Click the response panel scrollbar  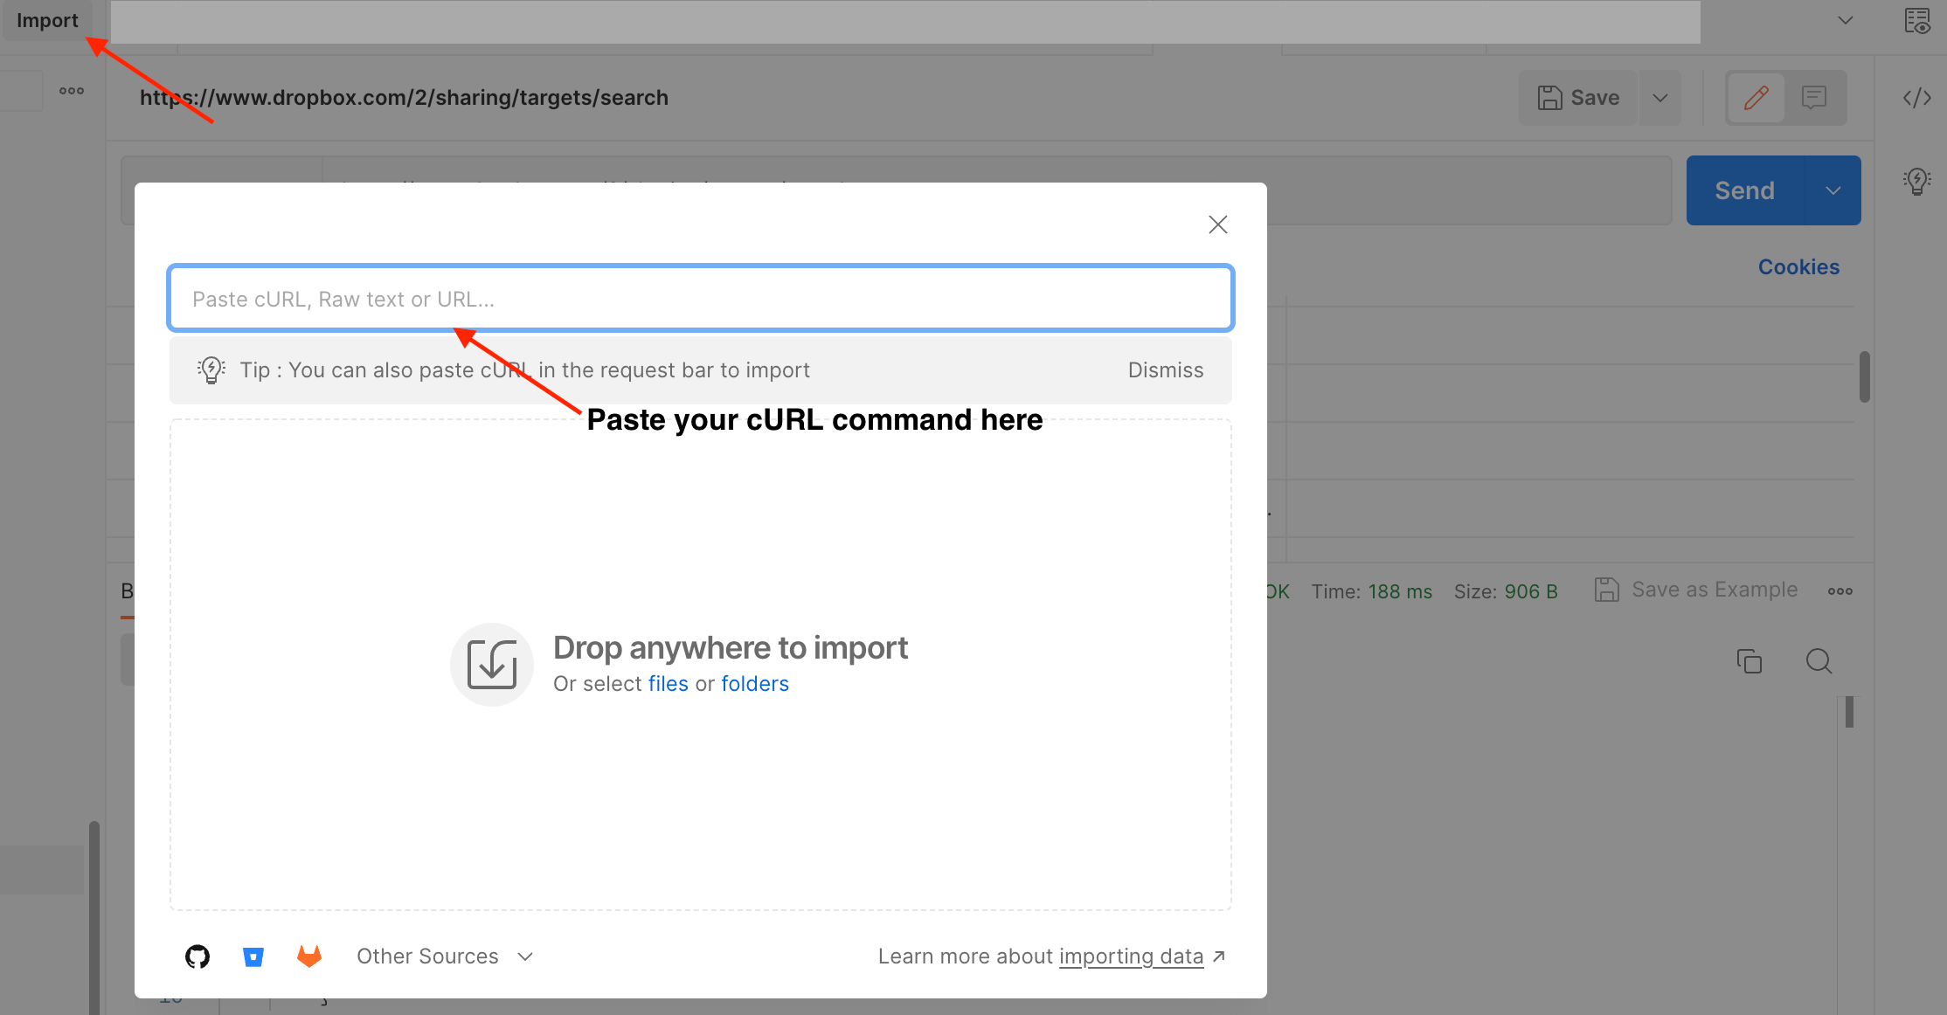tap(1849, 712)
